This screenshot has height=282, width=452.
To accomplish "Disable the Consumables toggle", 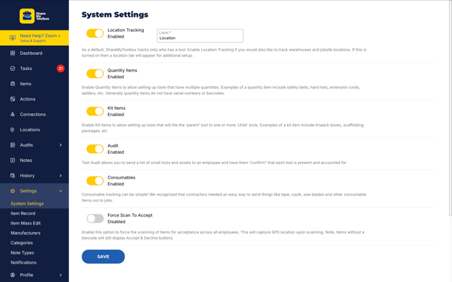I will pos(95,181).
